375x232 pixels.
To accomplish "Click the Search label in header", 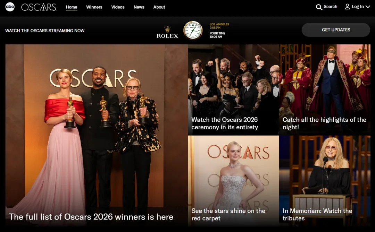I will coord(330,7).
